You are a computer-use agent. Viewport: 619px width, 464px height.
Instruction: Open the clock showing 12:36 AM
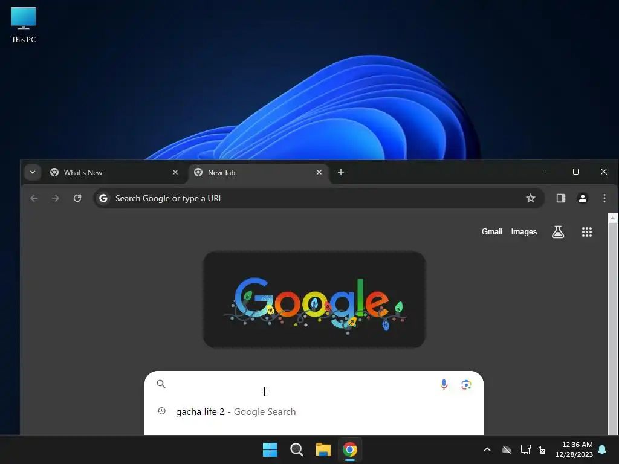[x=574, y=449]
